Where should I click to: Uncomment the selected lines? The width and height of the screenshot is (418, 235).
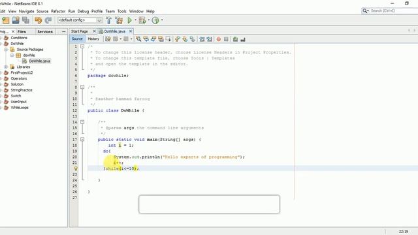point(243,39)
